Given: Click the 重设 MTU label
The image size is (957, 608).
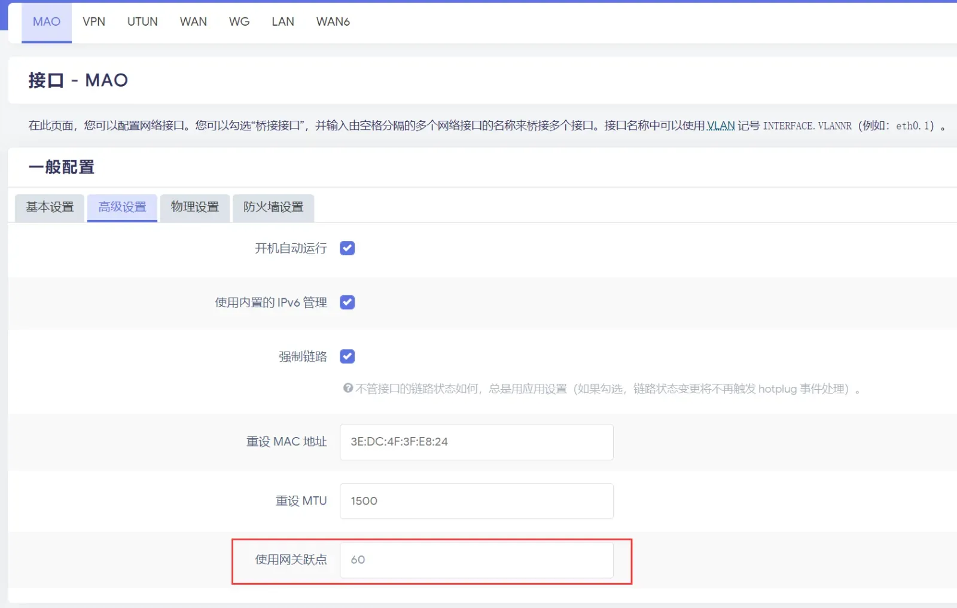Looking at the screenshot, I should [301, 501].
